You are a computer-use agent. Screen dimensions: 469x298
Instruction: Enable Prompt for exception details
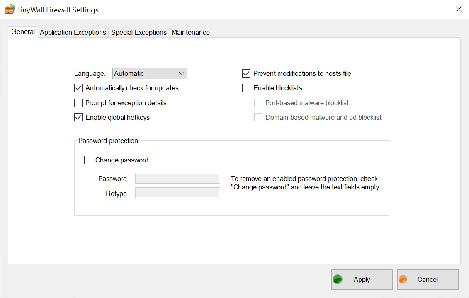[78, 102]
